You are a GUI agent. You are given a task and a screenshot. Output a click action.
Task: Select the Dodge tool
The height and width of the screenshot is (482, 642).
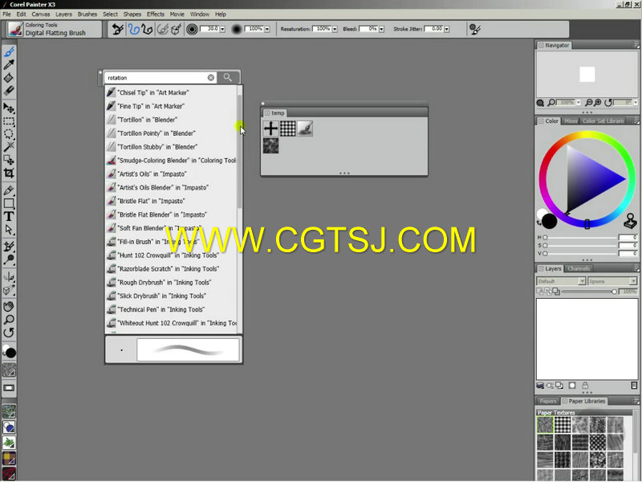9,259
